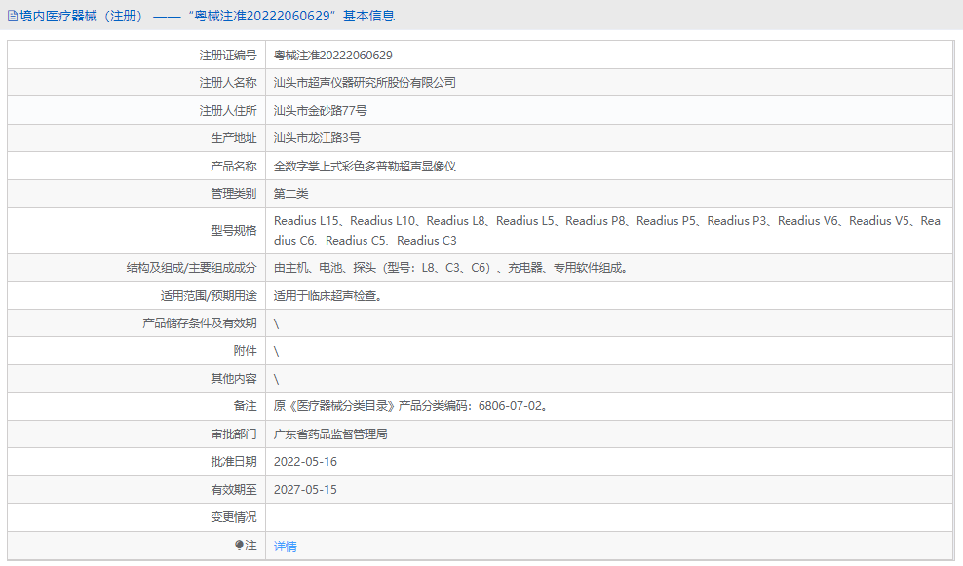Click the lightbulb icon beside 注
963x566 pixels.
click(239, 546)
